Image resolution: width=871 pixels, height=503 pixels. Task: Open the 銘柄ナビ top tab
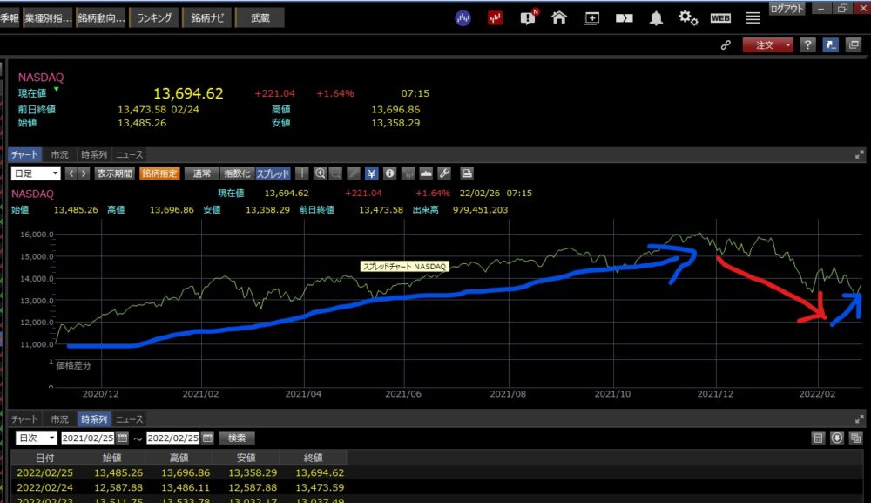coord(207,17)
